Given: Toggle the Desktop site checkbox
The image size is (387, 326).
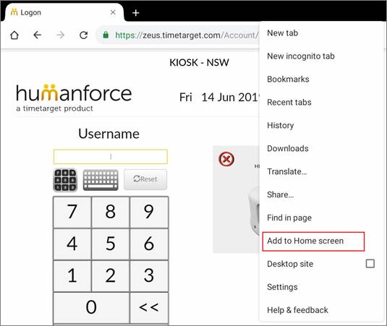Looking at the screenshot, I should coord(370,263).
